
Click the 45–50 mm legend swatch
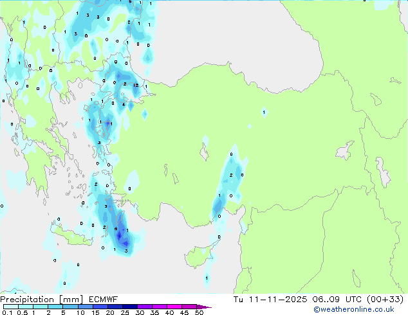click(189, 307)
